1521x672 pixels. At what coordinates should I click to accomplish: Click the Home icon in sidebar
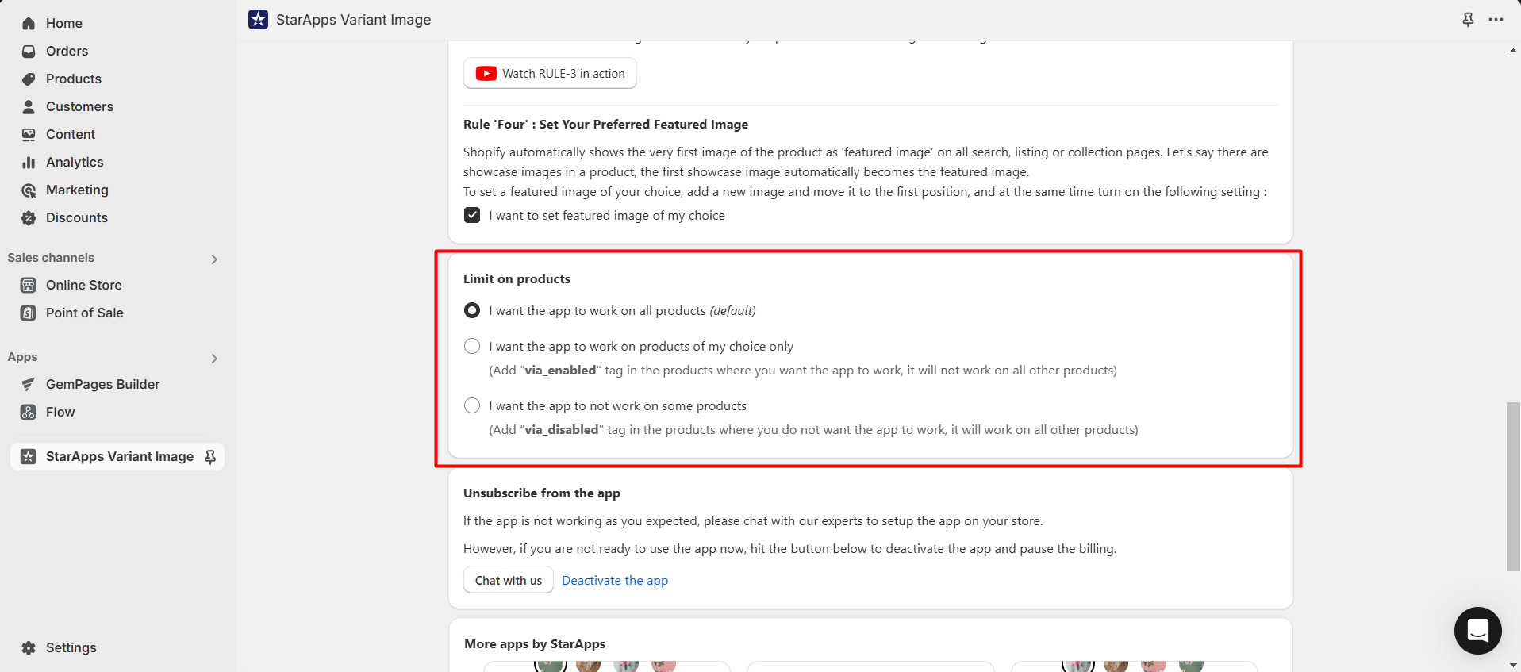(x=29, y=24)
